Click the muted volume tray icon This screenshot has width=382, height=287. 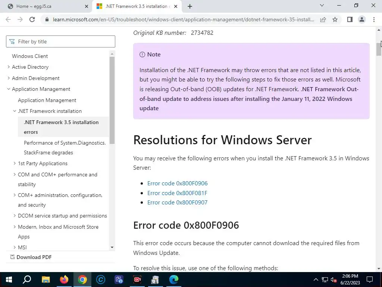pos(334,280)
